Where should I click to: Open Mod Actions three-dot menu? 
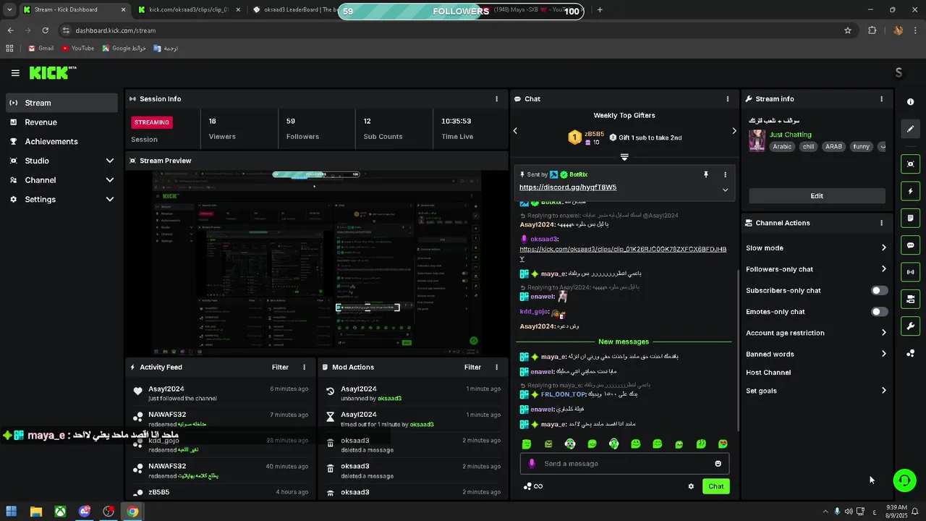(496, 368)
